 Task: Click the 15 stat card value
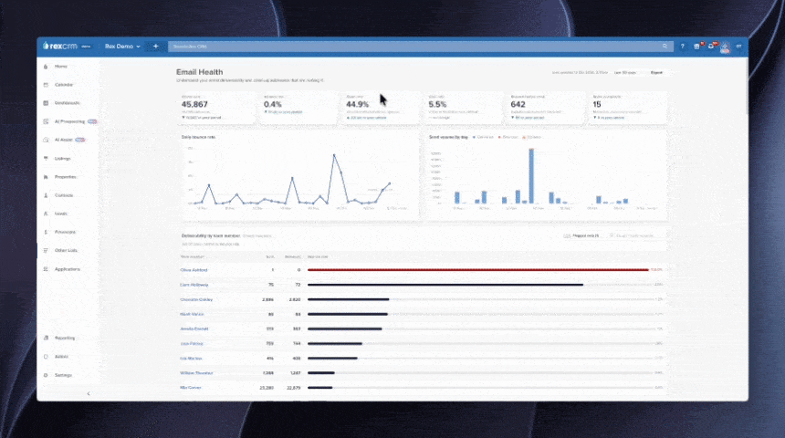(597, 104)
